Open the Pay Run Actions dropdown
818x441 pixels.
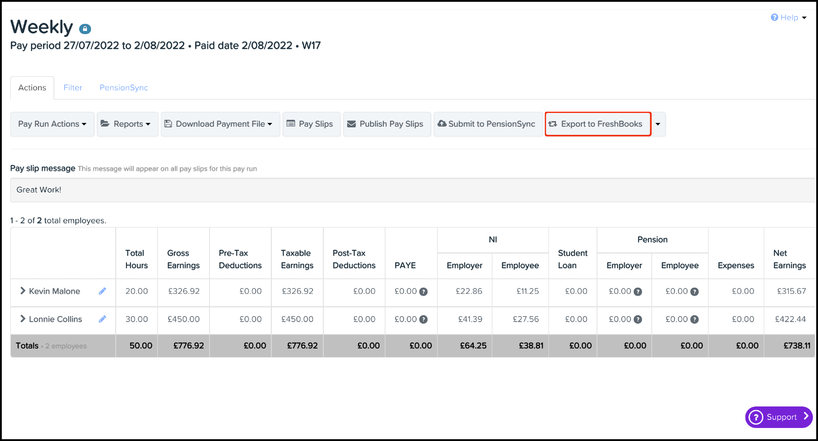(52, 124)
